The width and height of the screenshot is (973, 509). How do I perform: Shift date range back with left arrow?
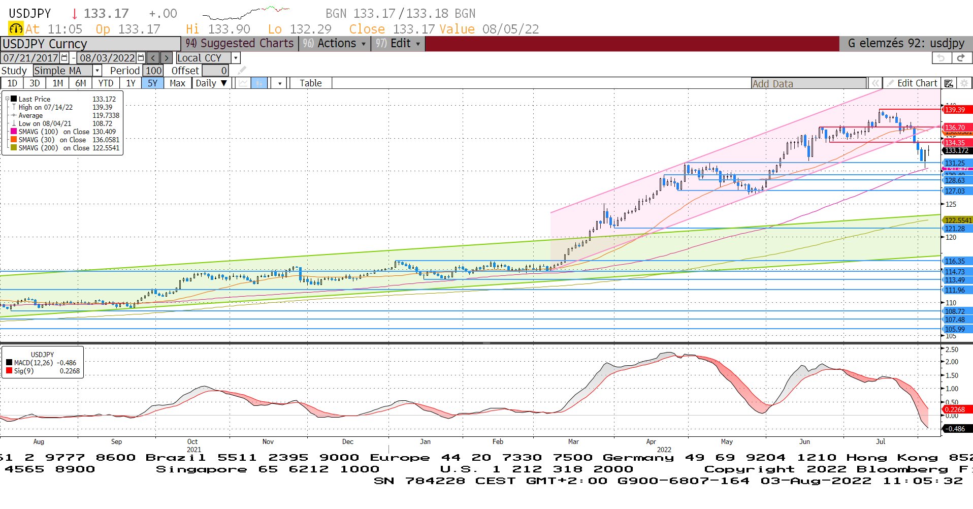[153, 58]
